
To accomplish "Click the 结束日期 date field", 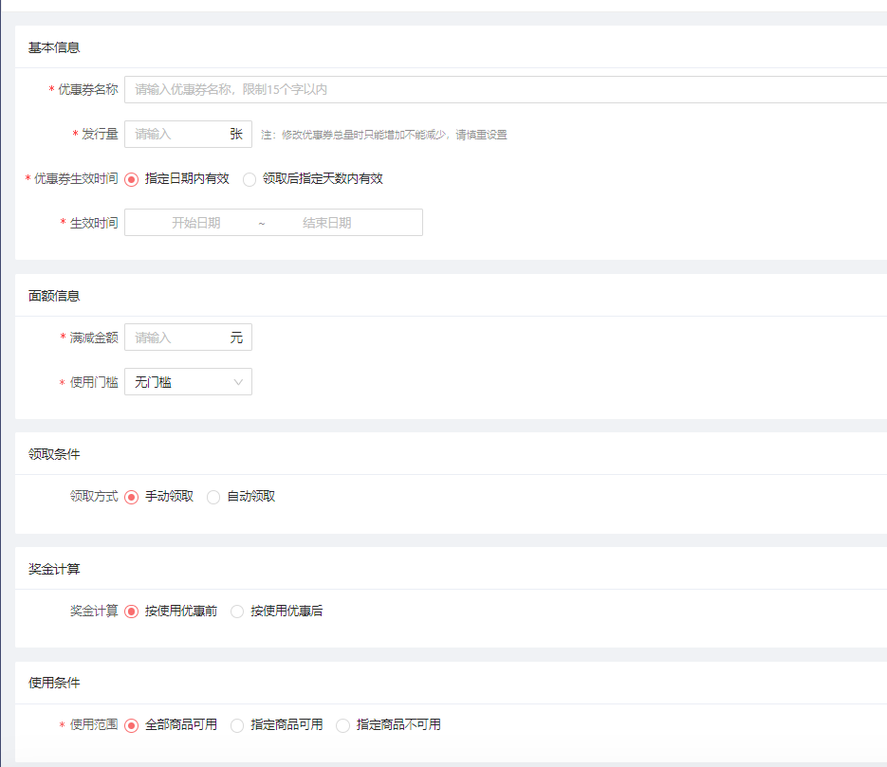I will click(x=327, y=223).
